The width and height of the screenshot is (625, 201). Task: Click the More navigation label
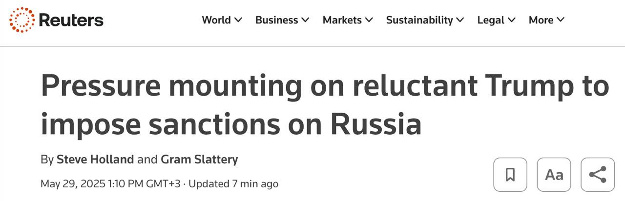pos(541,20)
